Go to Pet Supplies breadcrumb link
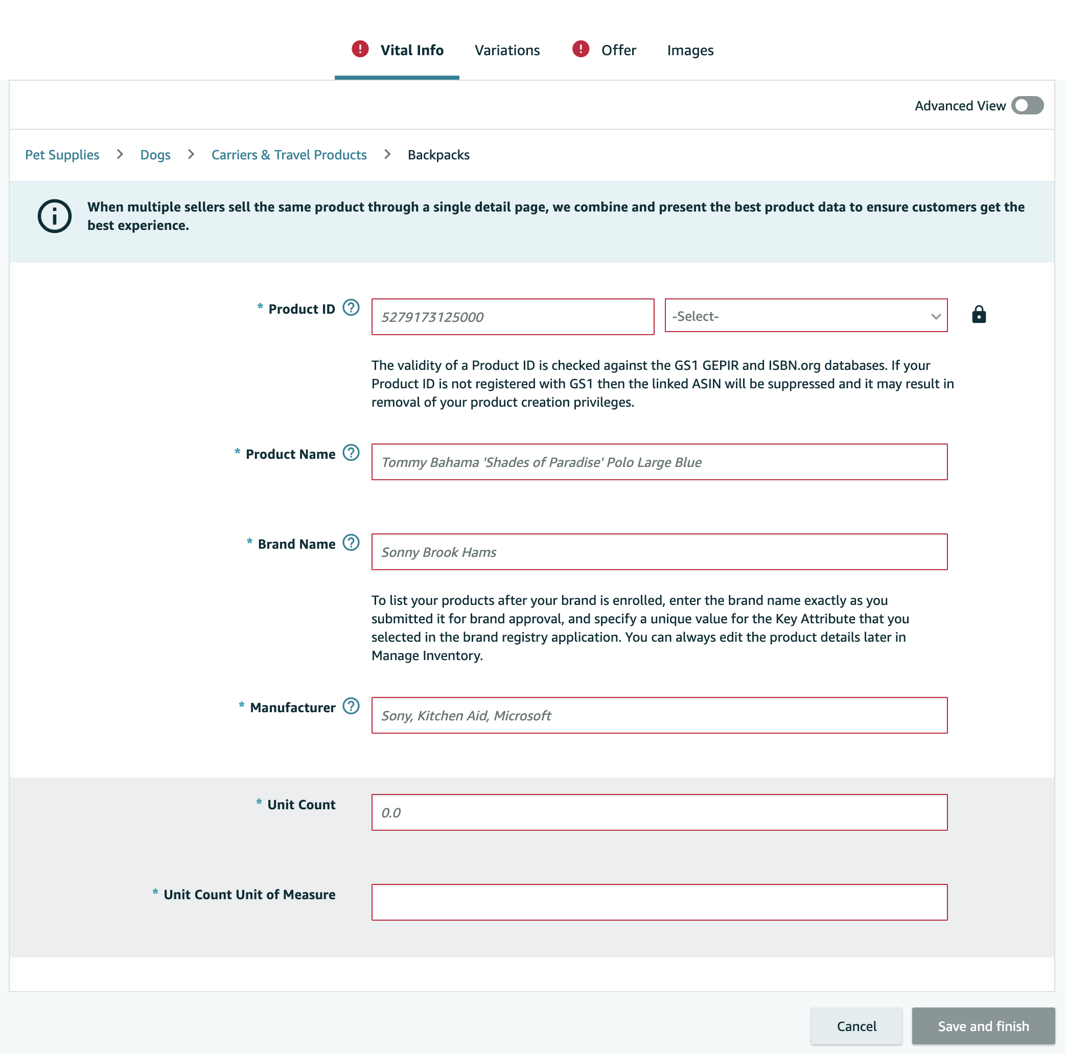The width and height of the screenshot is (1065, 1054). tap(62, 155)
